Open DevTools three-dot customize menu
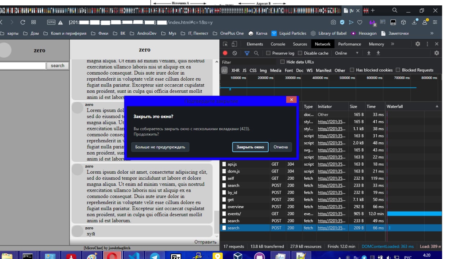 [x=428, y=44]
